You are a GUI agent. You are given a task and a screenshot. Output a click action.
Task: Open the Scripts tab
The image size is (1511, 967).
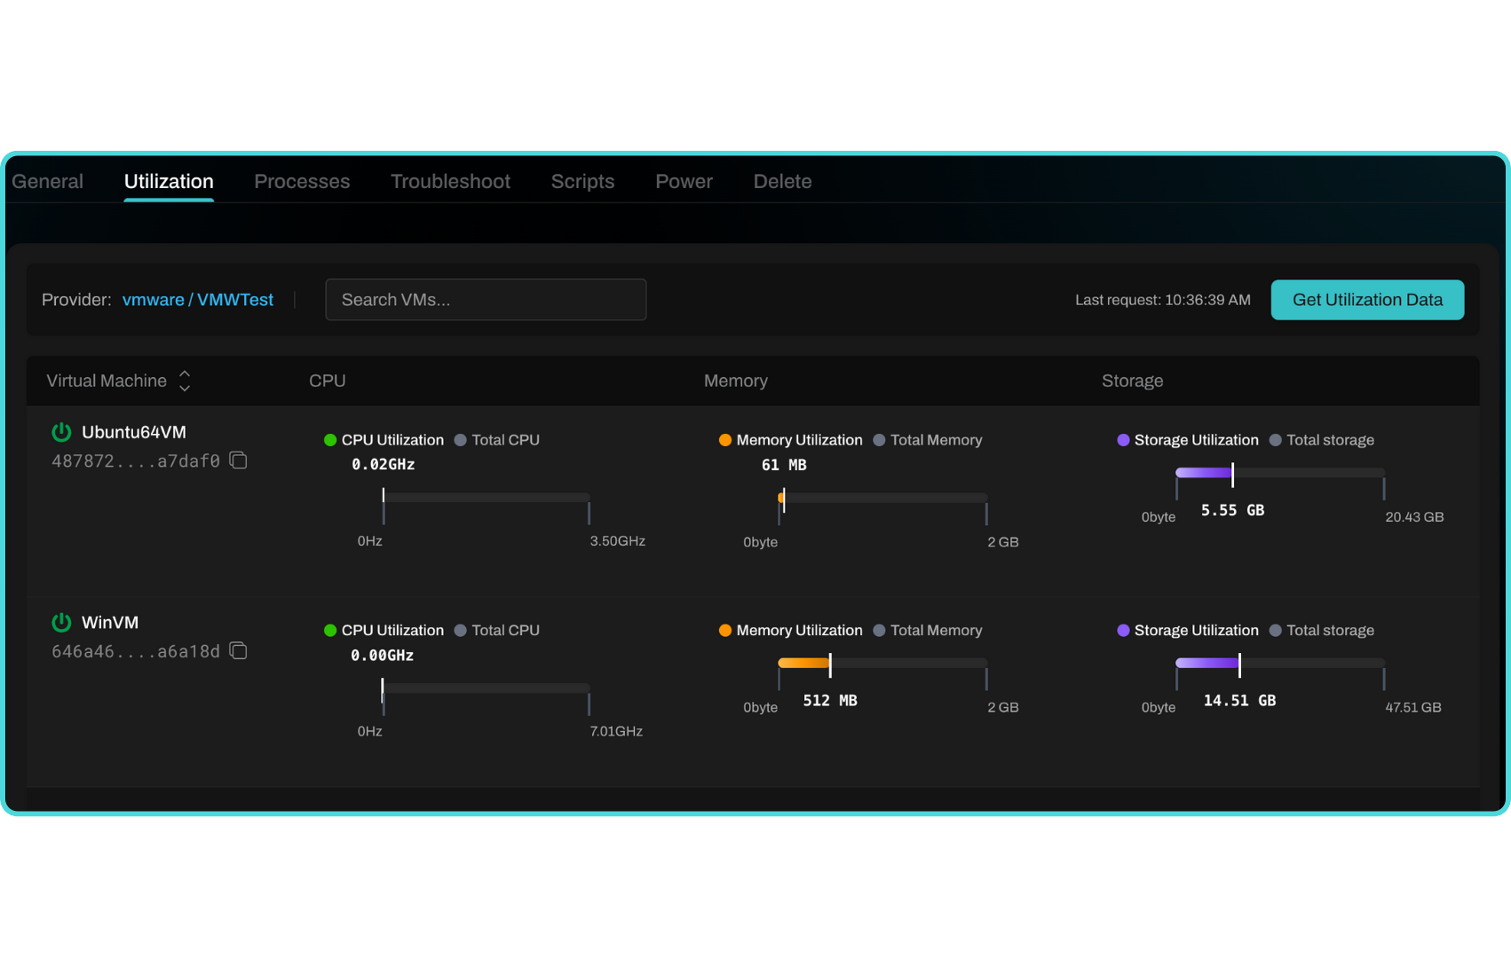(x=582, y=182)
